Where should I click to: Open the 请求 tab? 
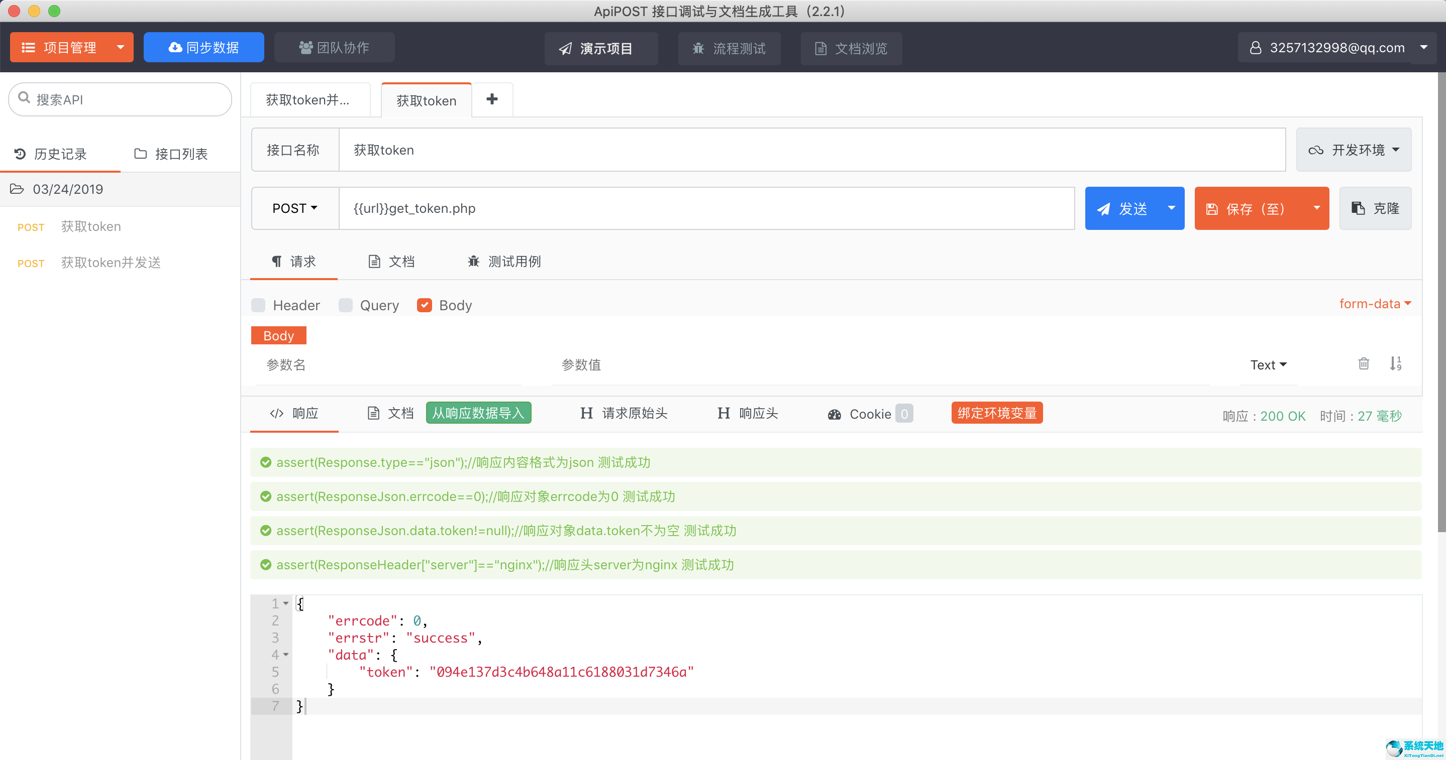293,262
